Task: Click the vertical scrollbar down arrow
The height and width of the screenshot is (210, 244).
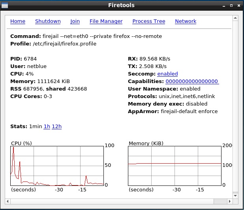Action: [235, 196]
